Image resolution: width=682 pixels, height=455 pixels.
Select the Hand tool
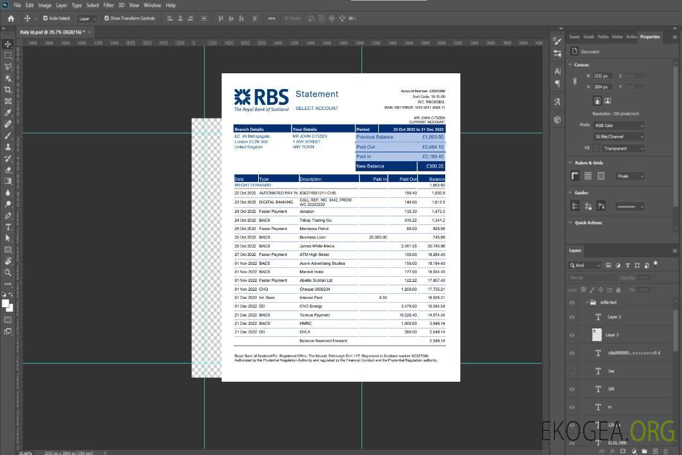click(x=8, y=261)
